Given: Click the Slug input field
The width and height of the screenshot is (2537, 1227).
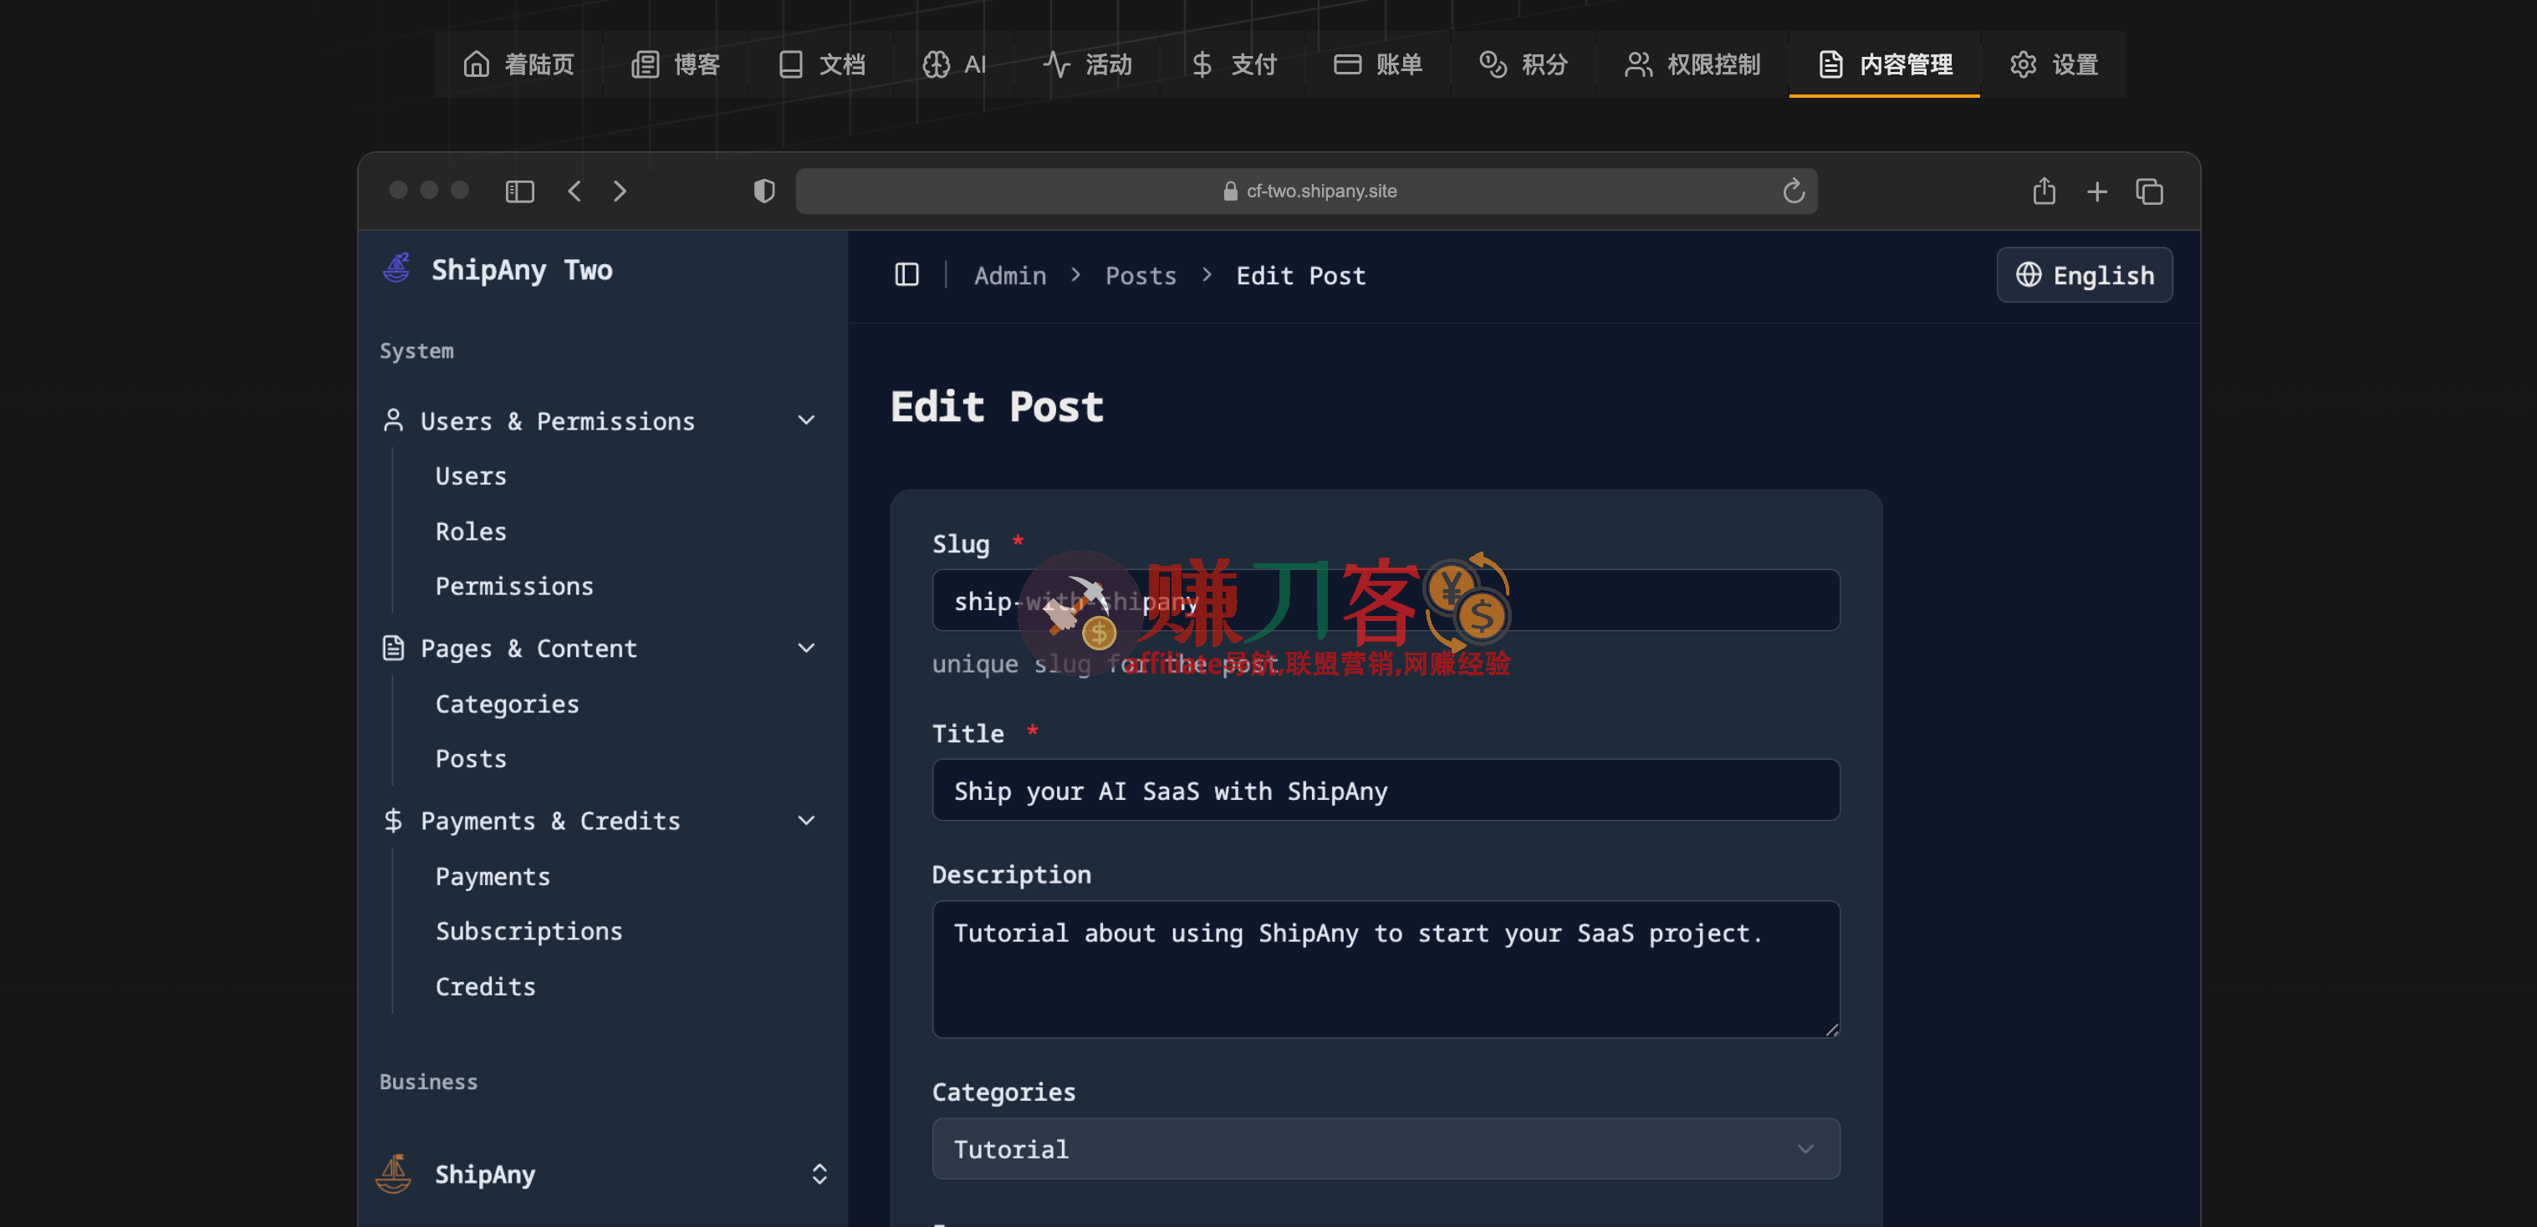Looking at the screenshot, I should pos(1386,601).
